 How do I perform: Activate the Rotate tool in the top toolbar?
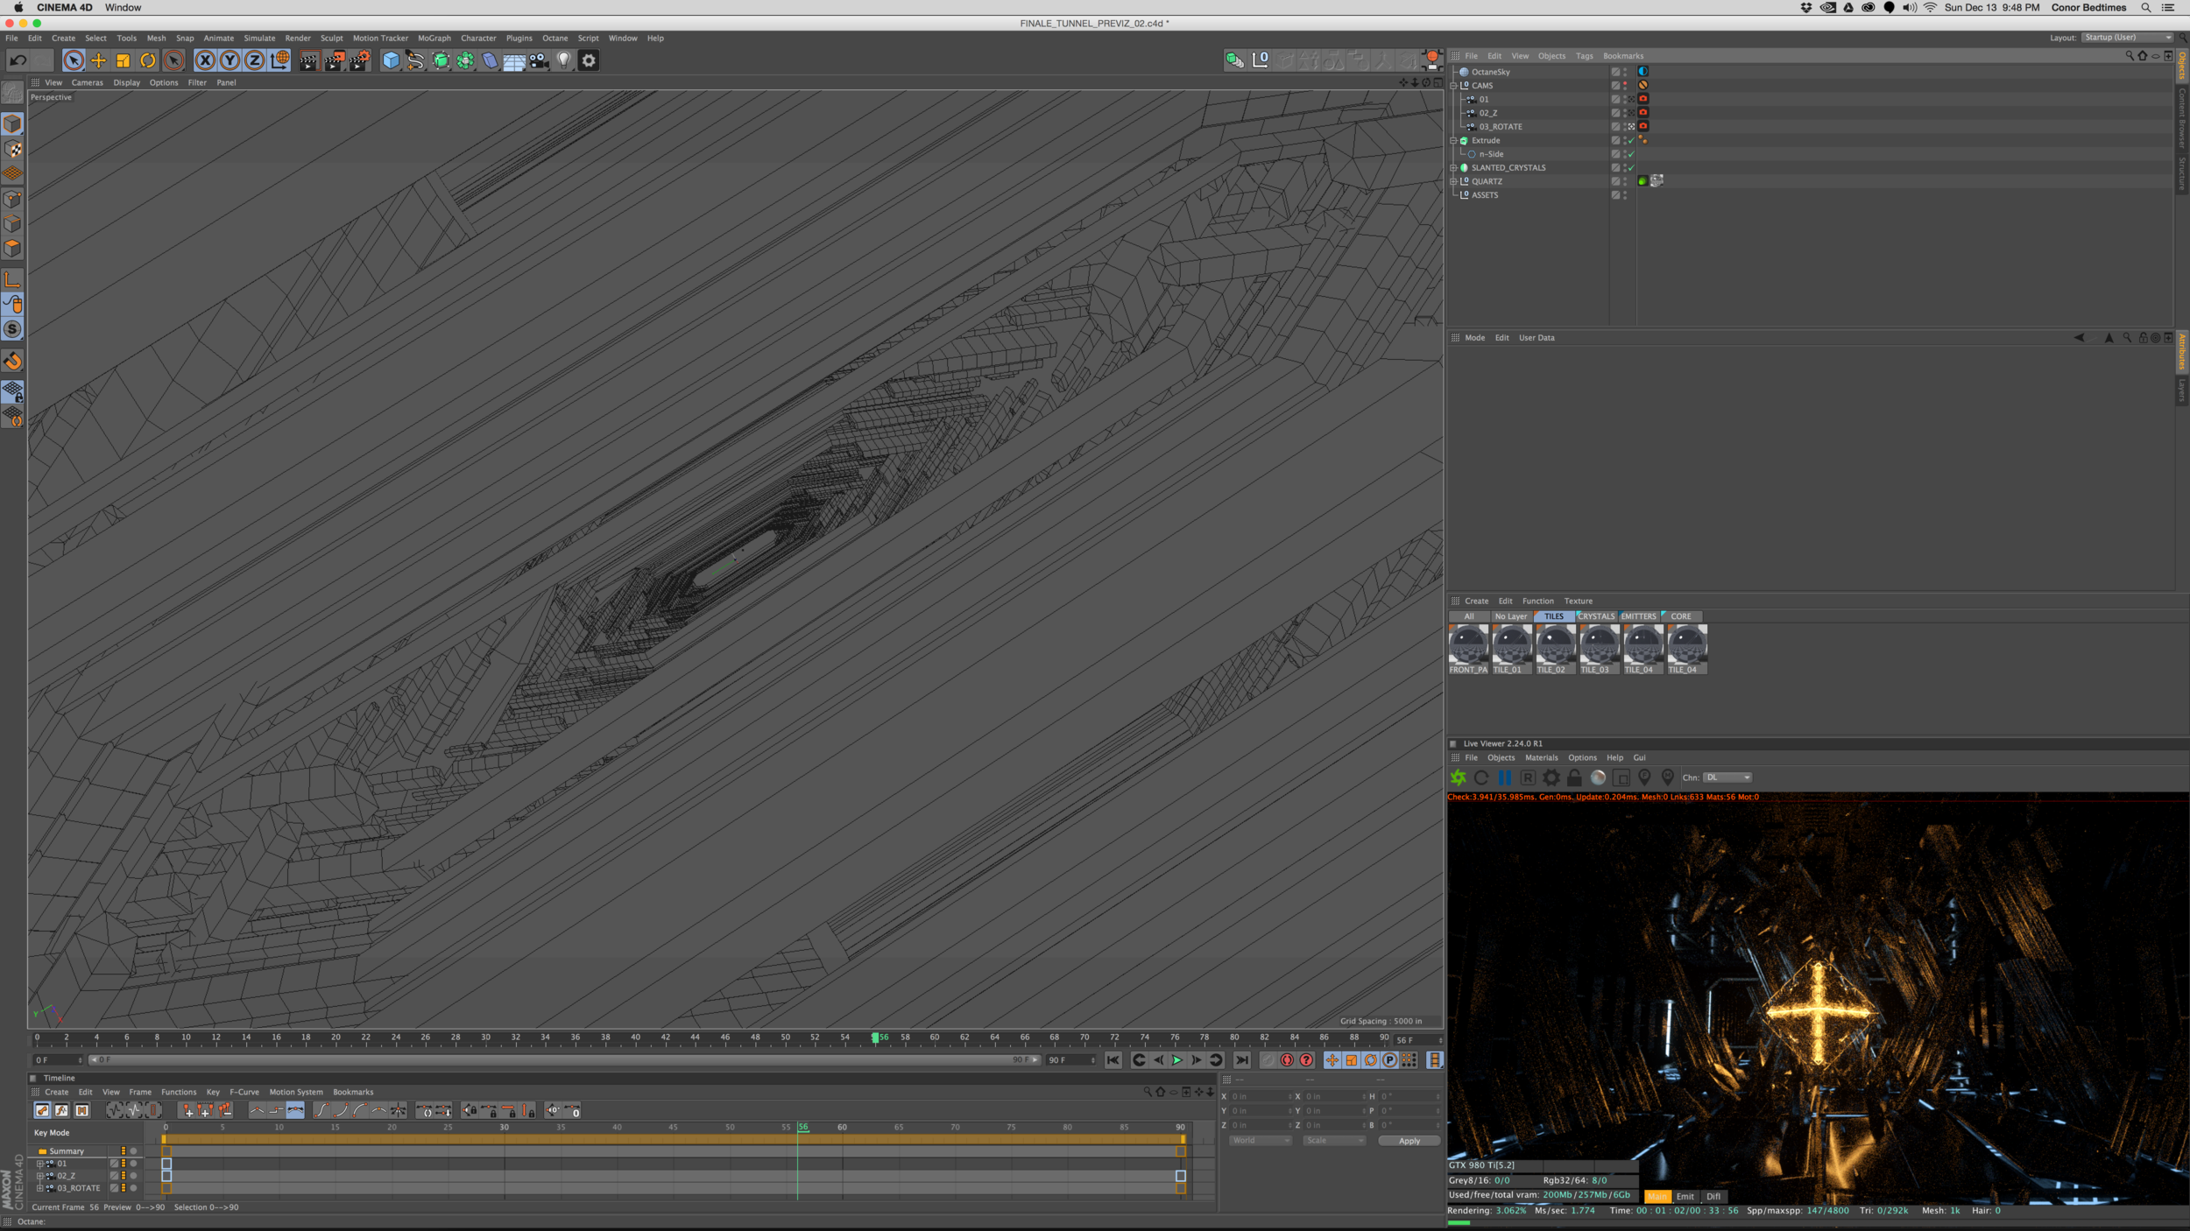click(x=148, y=60)
